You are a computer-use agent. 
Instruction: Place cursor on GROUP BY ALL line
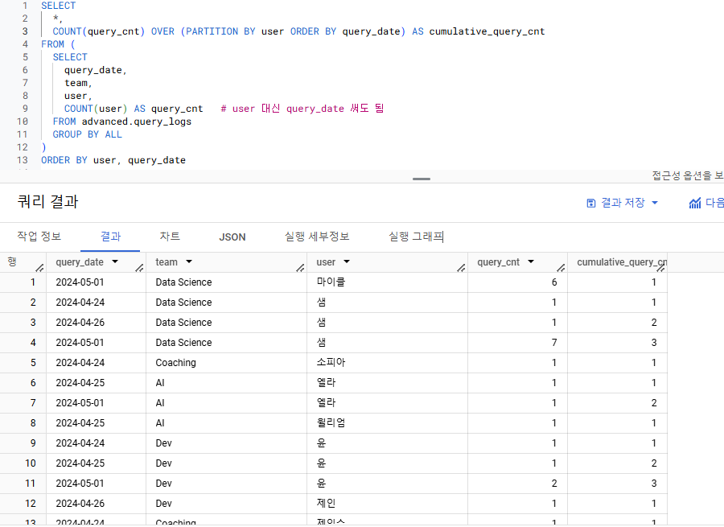[87, 134]
